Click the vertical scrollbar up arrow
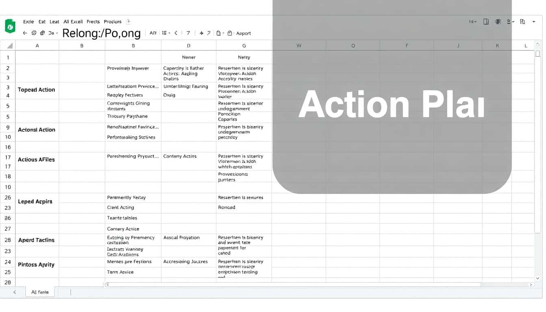This screenshot has height=312, width=546. tap(538, 44)
